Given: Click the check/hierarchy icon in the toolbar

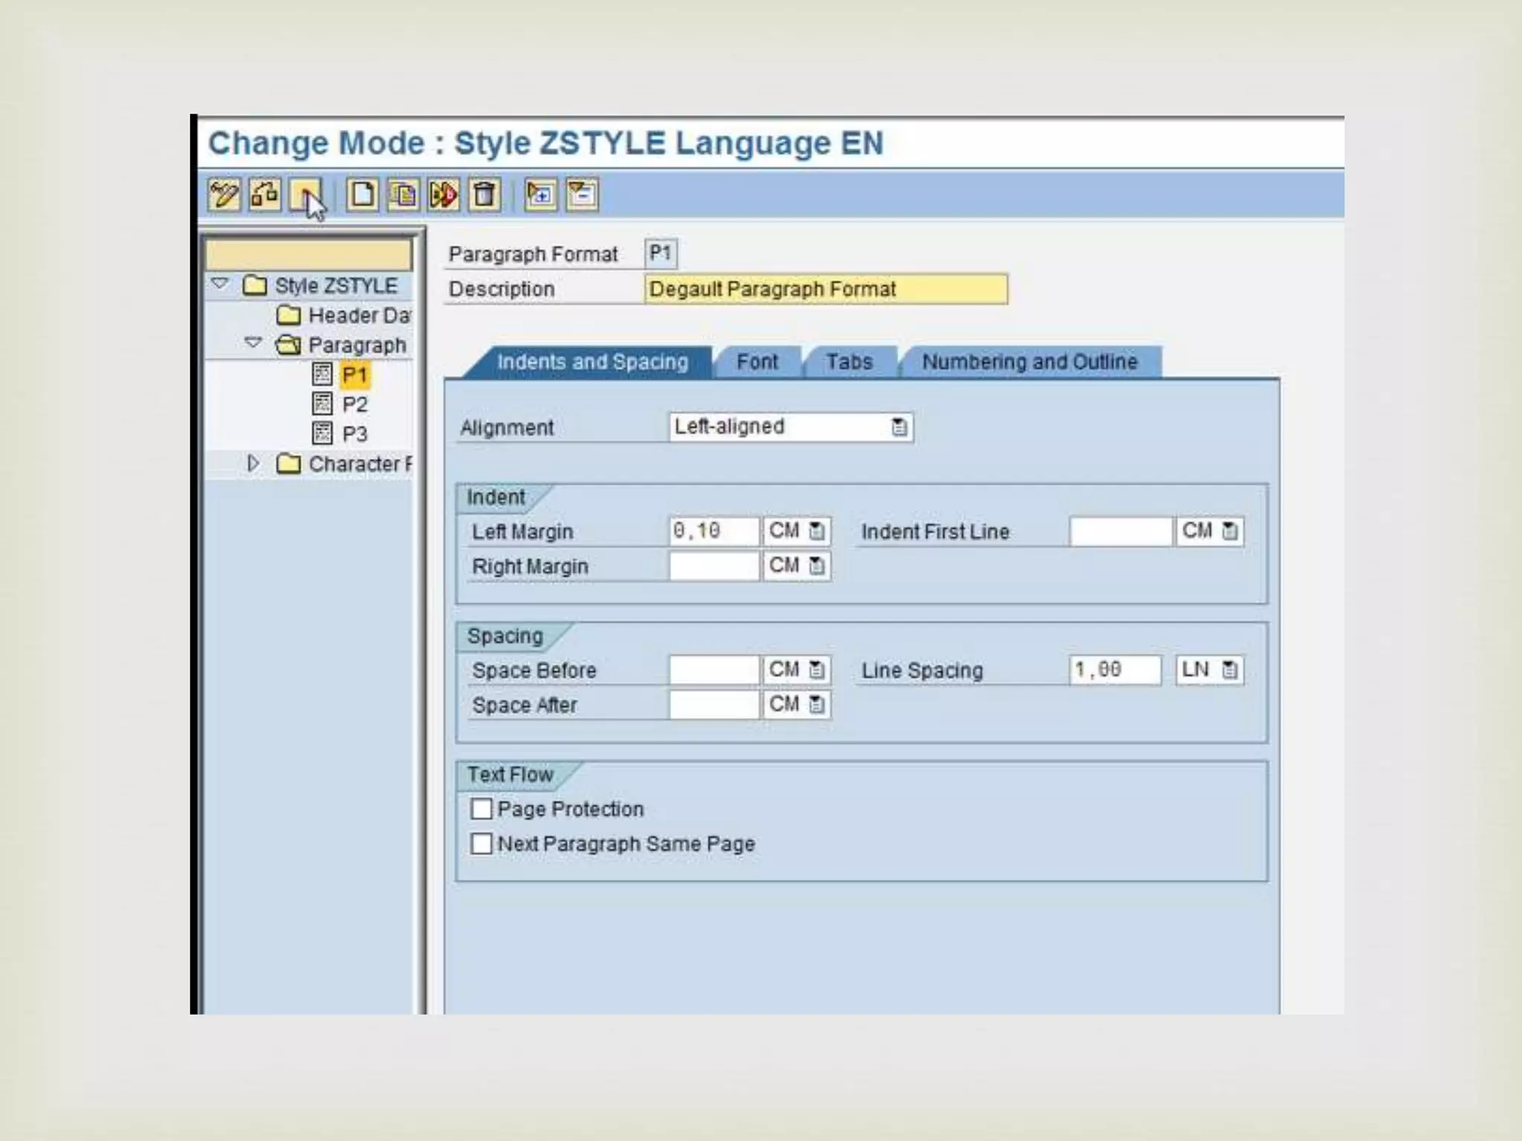Looking at the screenshot, I should click(x=265, y=195).
